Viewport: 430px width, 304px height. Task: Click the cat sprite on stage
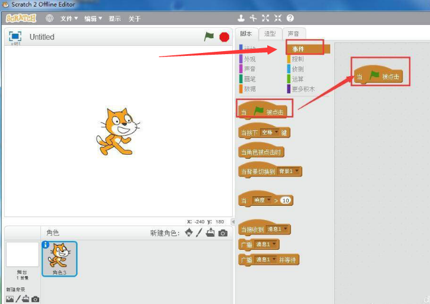pos(118,132)
